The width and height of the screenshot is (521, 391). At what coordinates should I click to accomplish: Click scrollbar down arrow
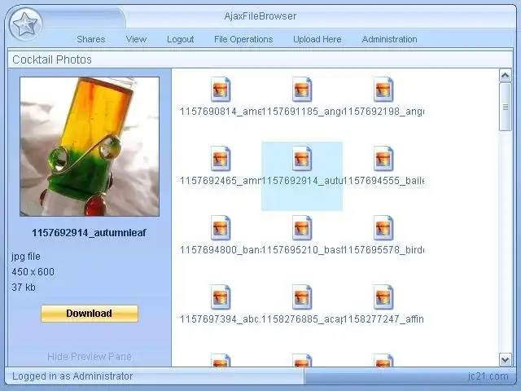pos(505,360)
